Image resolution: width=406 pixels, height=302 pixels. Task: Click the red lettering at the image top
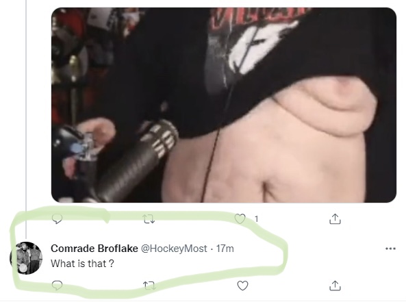pos(259,16)
